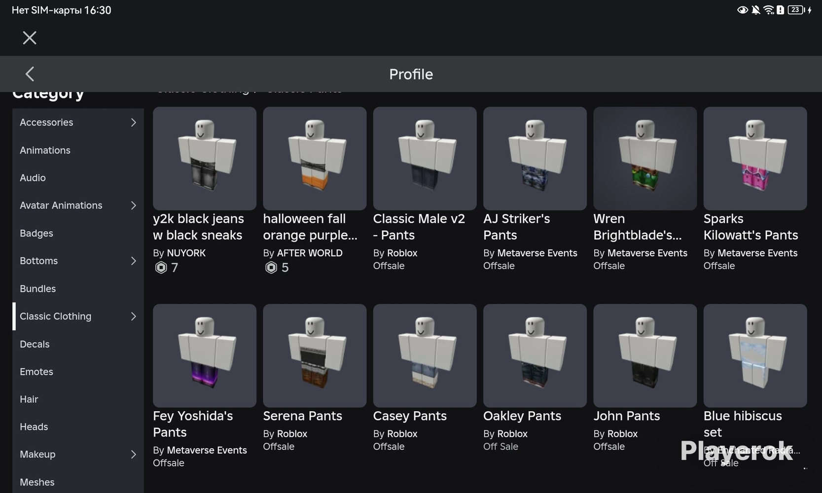View the Blue hibiscus set thumbnail

click(x=755, y=355)
